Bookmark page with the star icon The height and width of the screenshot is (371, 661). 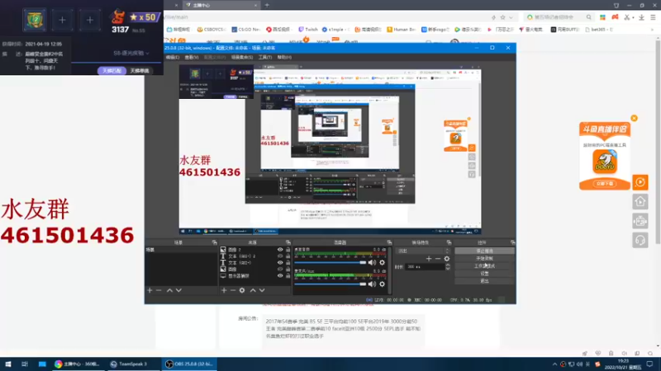(503, 17)
